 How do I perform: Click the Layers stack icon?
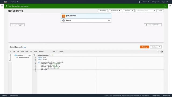click(x=63, y=20)
